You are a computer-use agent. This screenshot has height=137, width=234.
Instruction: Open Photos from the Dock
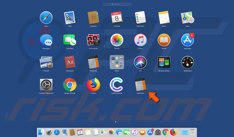point(111,132)
